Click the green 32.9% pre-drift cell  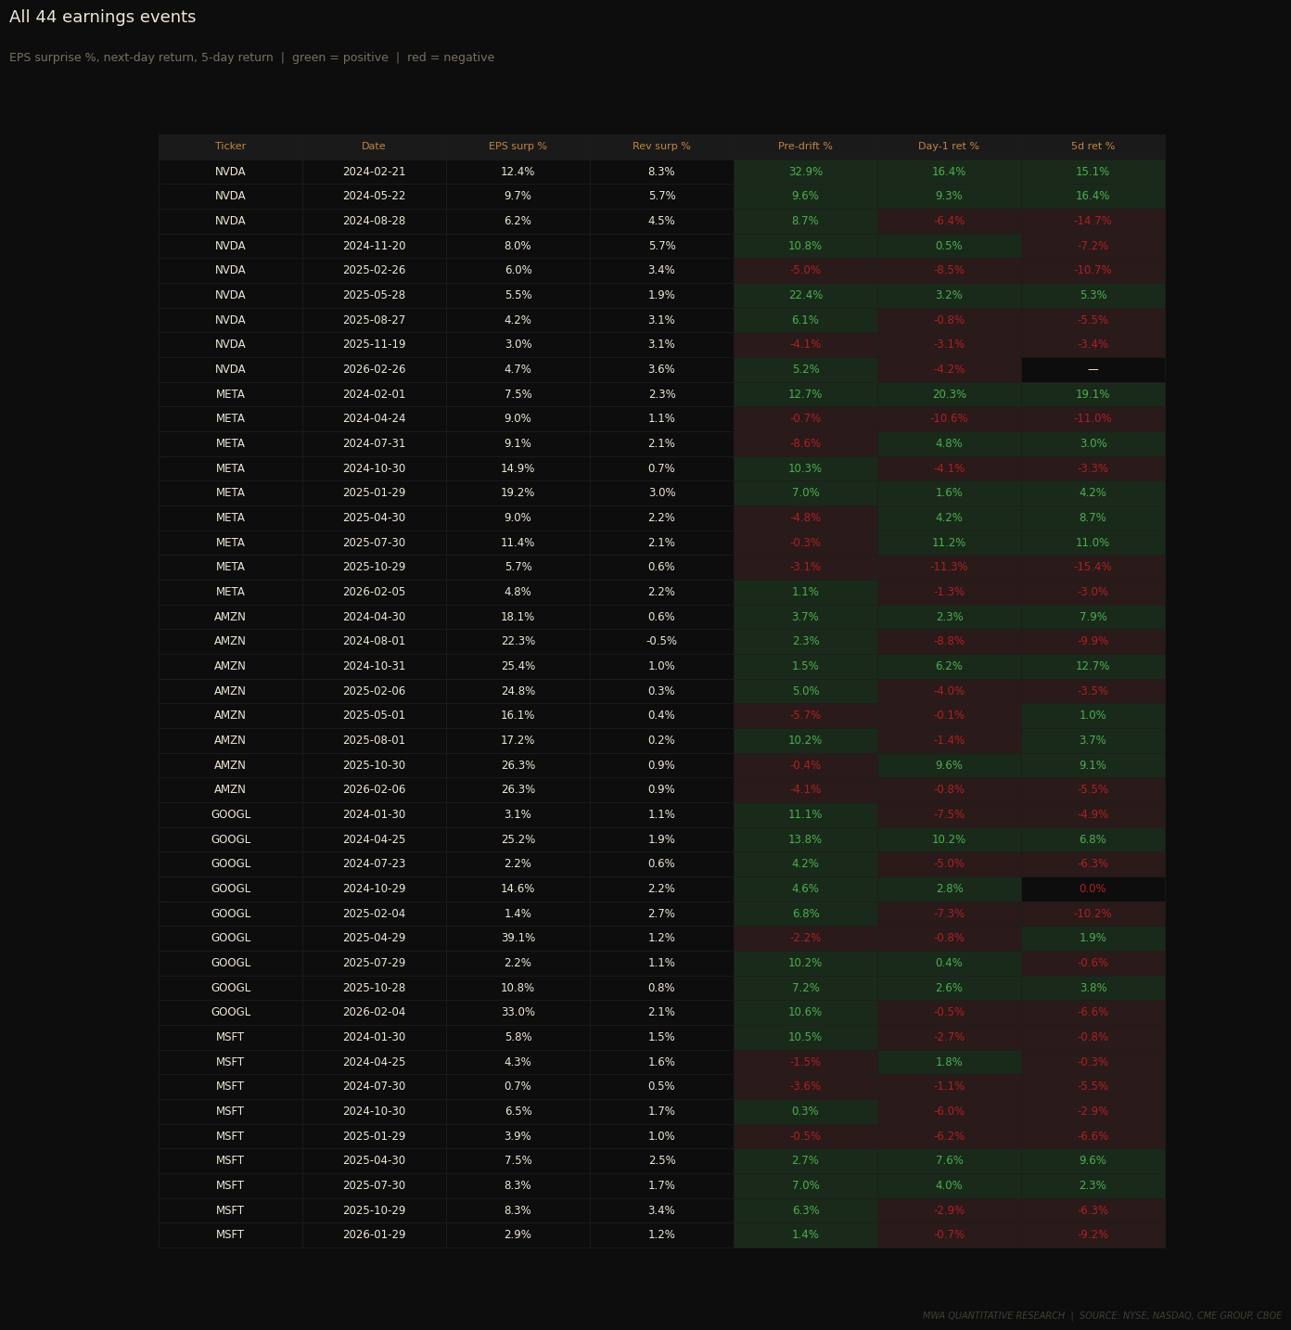[805, 172]
